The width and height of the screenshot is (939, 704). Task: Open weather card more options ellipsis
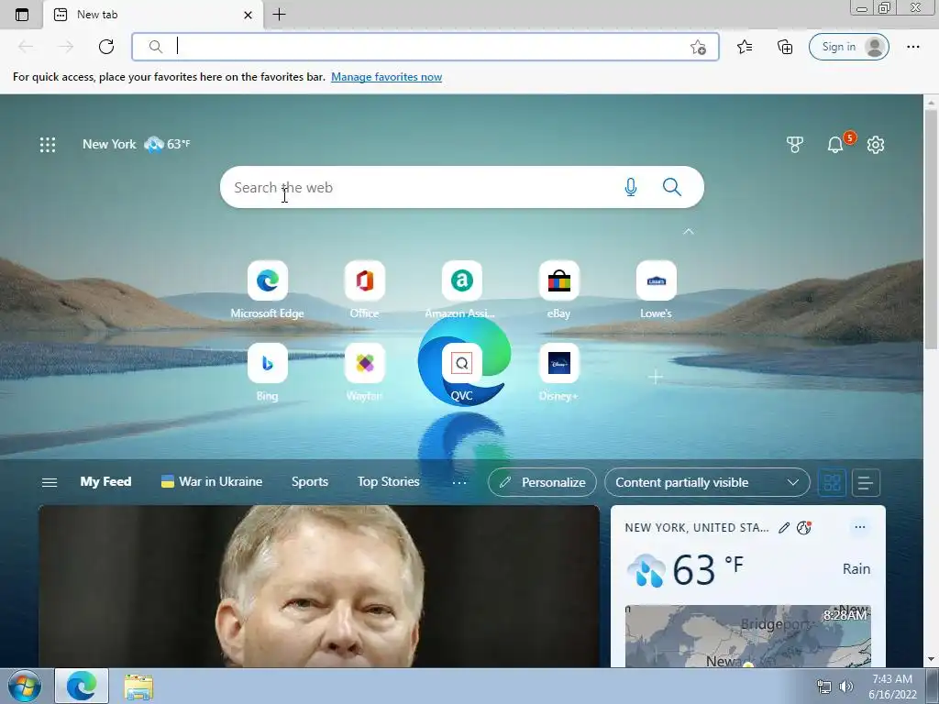point(860,527)
